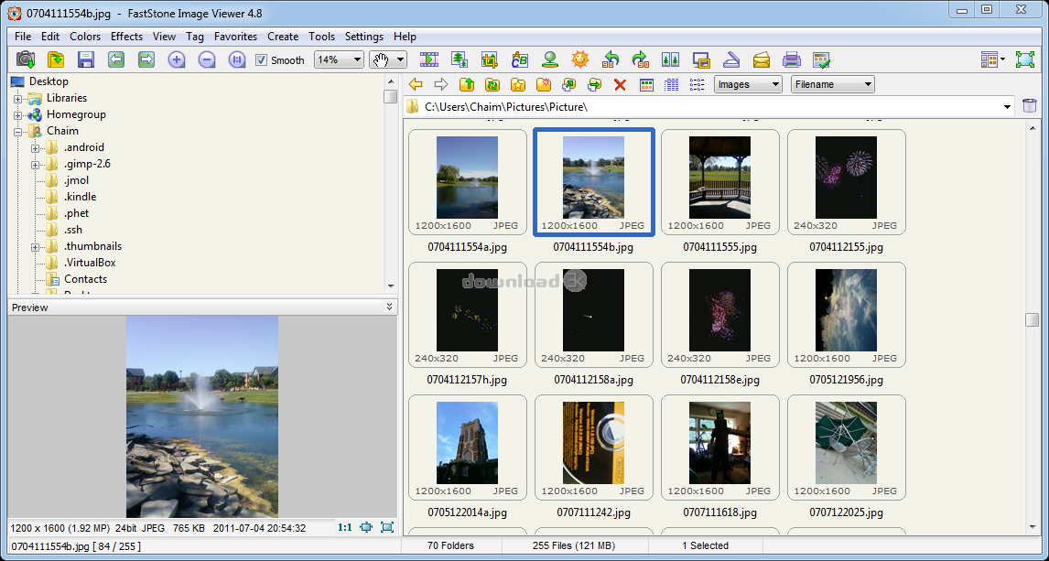1049x561 pixels.
Task: Switch to Thumbnails view icon
Action: click(646, 84)
